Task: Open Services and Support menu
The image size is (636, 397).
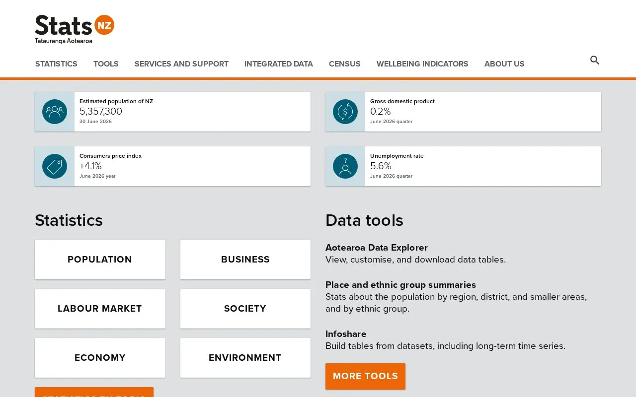Action: [x=181, y=64]
